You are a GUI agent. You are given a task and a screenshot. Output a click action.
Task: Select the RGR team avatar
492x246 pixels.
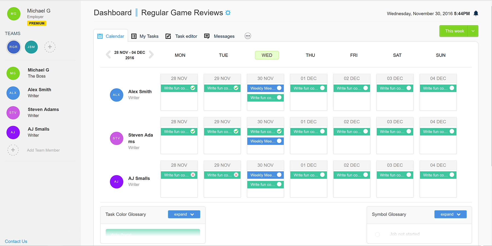click(14, 47)
